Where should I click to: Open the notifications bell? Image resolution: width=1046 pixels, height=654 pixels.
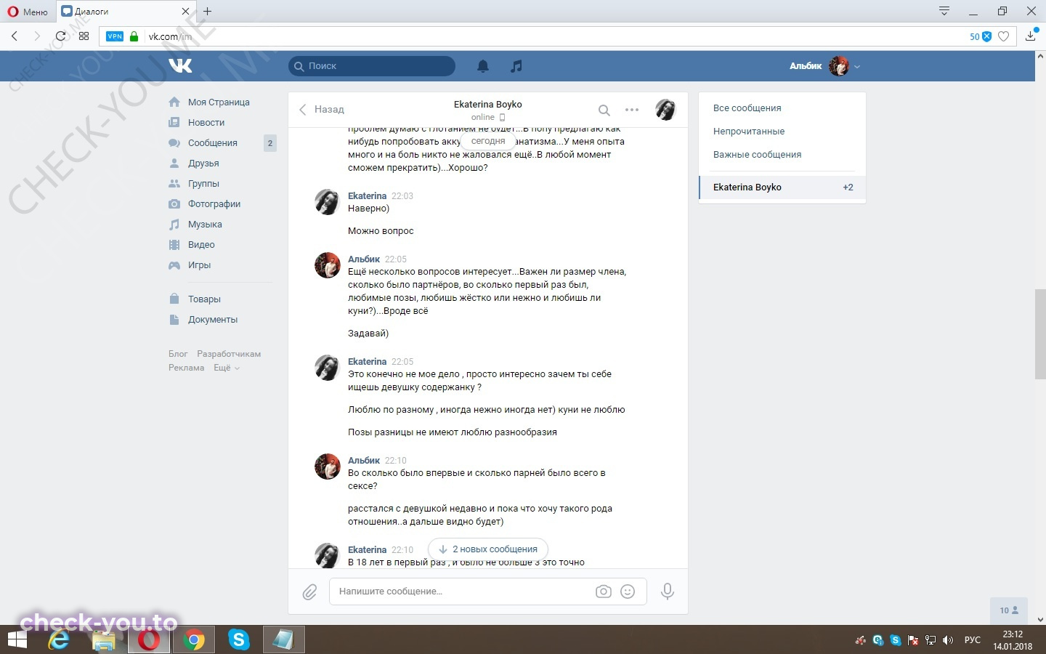(x=483, y=66)
